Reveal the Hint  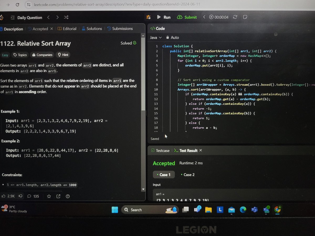coord(63,55)
